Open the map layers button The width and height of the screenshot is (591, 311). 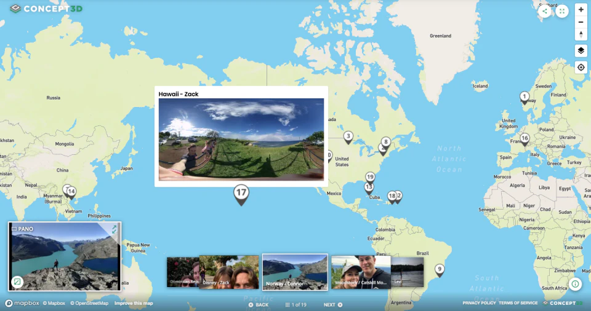point(581,50)
